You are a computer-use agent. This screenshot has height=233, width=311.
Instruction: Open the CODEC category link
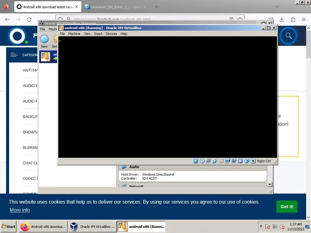pyautogui.click(x=30, y=178)
